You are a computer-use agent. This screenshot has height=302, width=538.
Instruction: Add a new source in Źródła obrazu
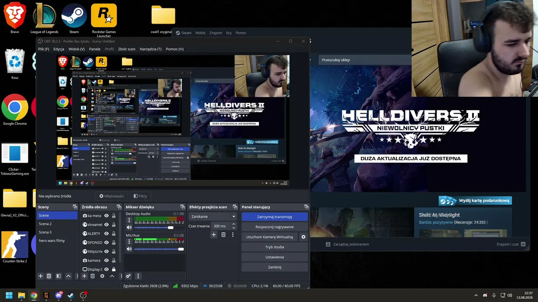84,276
